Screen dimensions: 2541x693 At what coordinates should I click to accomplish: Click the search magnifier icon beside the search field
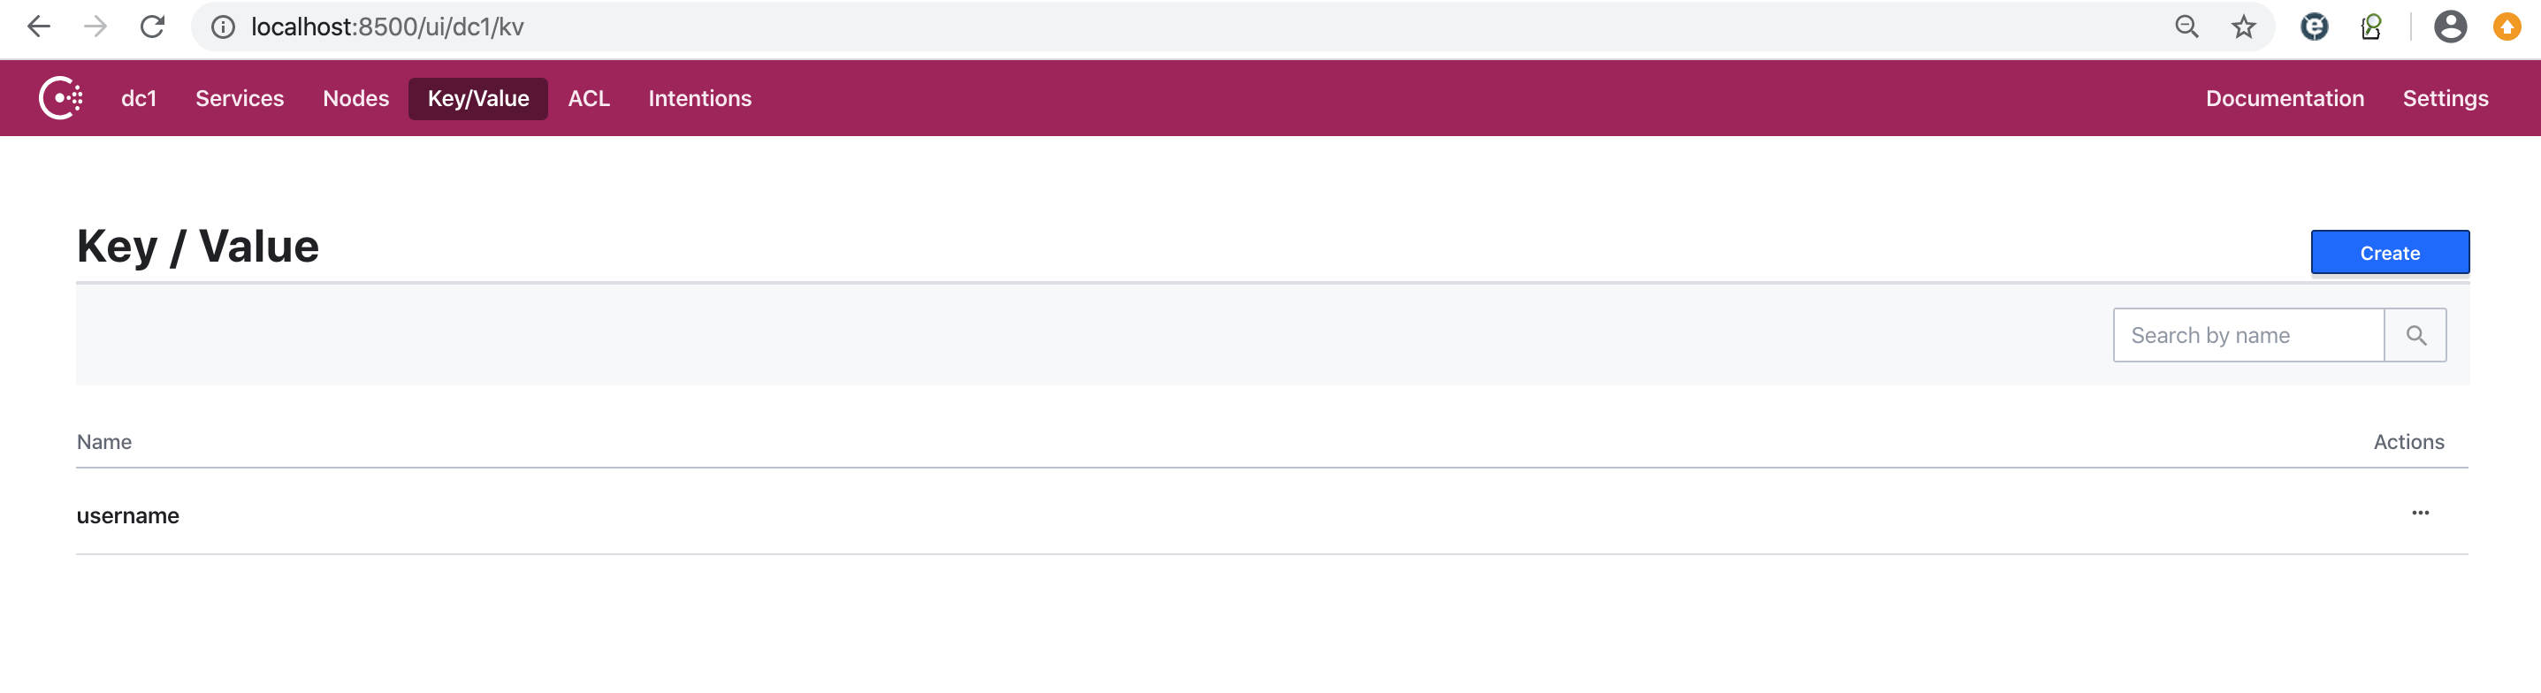coord(2415,334)
